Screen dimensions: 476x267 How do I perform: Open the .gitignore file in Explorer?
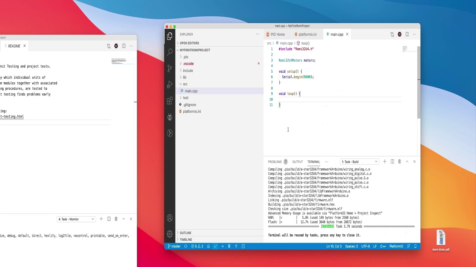click(189, 105)
